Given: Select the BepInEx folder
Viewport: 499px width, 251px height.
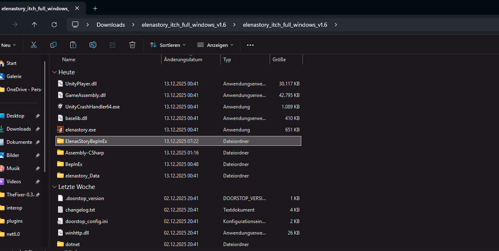Looking at the screenshot, I should click(x=74, y=164).
